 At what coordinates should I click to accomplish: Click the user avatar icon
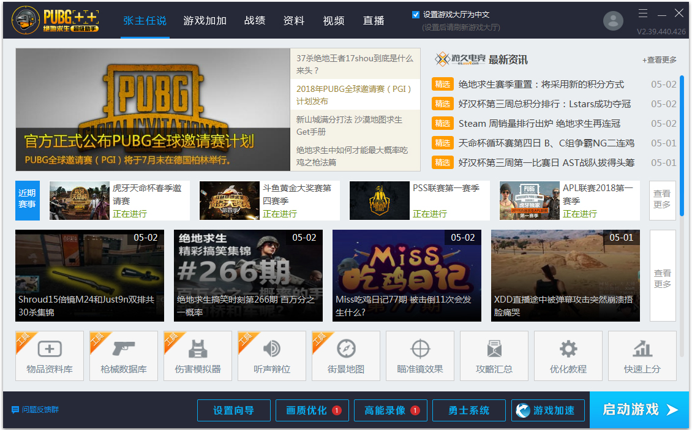point(613,20)
